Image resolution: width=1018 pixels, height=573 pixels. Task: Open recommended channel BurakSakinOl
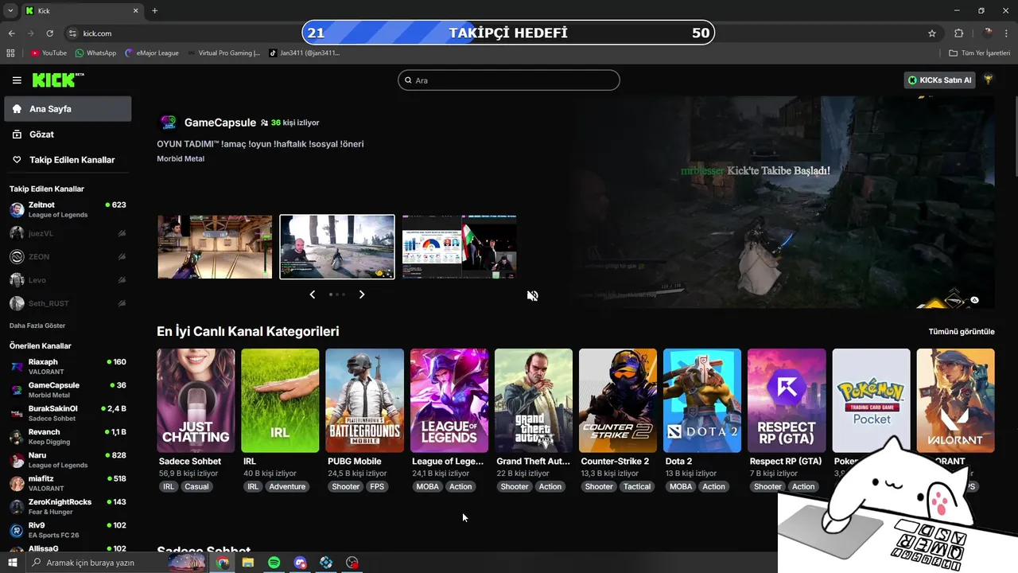point(68,413)
